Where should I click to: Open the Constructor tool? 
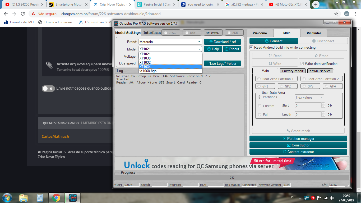tap(298, 145)
